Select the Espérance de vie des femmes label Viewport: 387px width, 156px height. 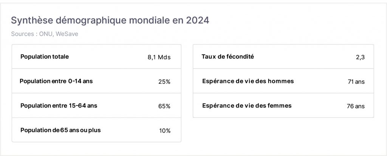(x=247, y=106)
